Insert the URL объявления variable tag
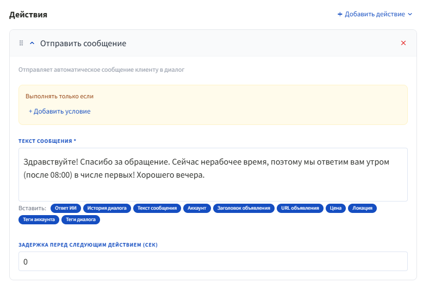The width and height of the screenshot is (429, 283). tap(300, 208)
